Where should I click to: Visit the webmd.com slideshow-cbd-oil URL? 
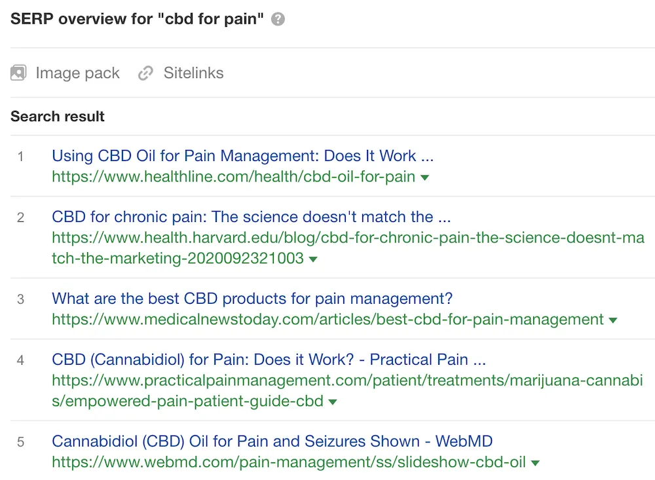pos(288,462)
